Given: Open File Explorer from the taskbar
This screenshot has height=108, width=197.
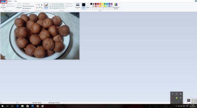Looking at the screenshot, I should click(22, 106).
